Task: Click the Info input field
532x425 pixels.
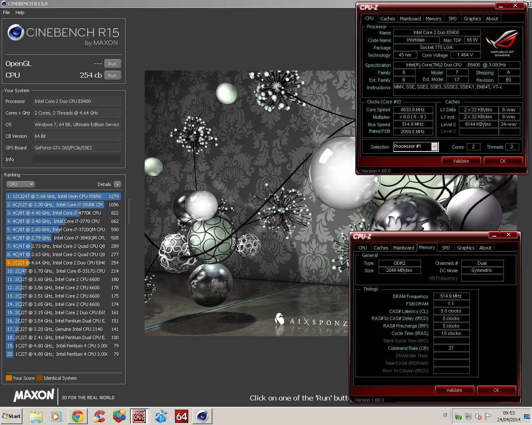Action: point(77,159)
